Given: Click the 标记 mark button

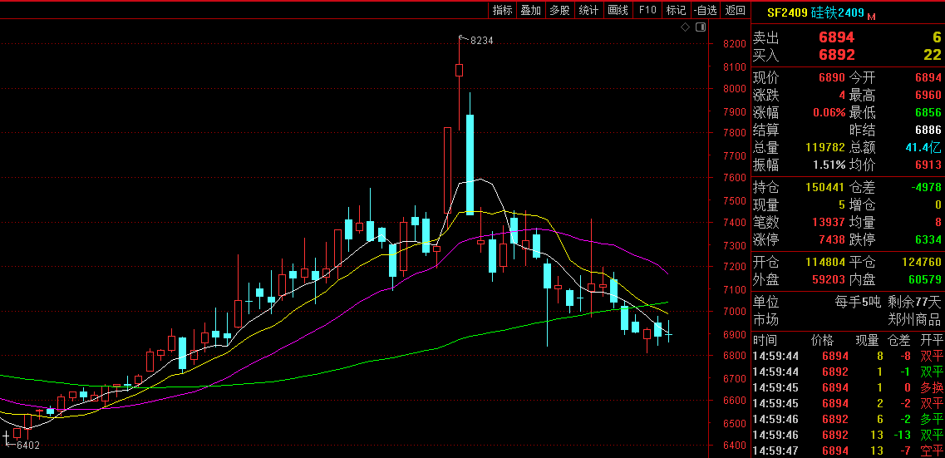Looking at the screenshot, I should coord(676,10).
